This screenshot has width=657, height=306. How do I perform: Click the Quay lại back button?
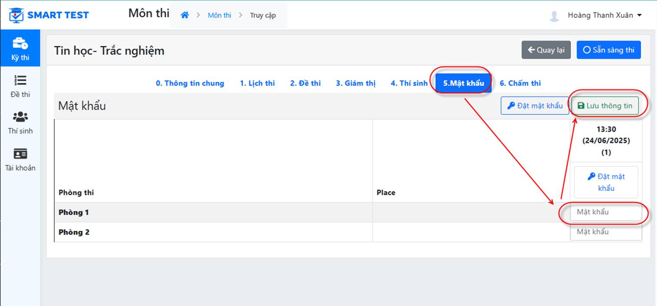tap(546, 50)
